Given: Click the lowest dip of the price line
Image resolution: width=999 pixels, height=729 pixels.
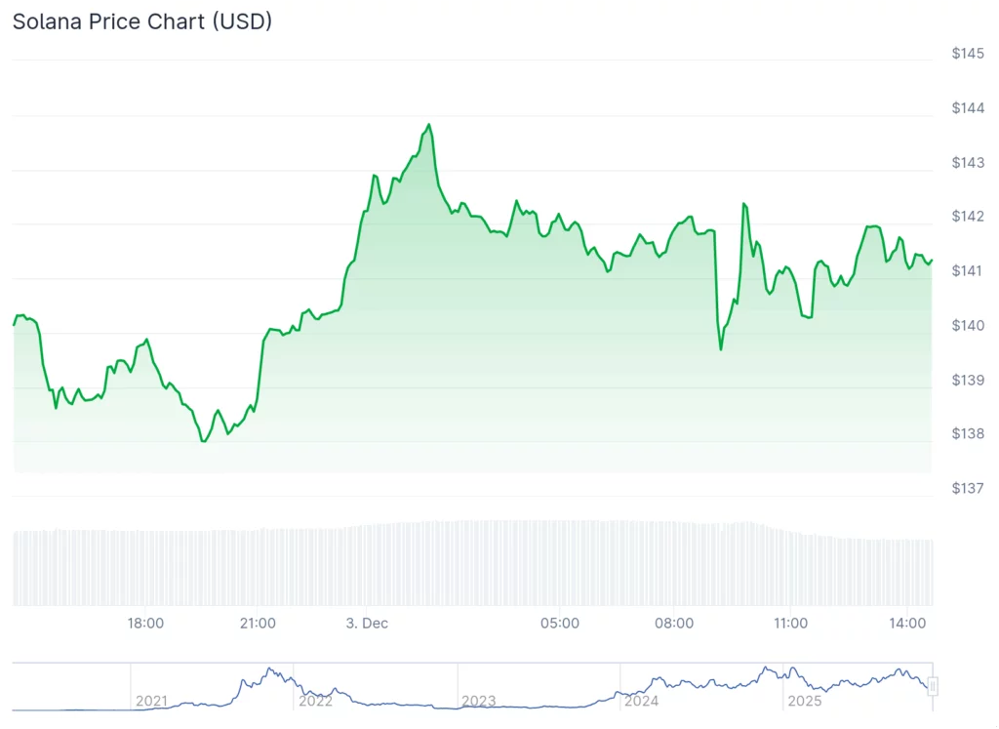Looking at the screenshot, I should click(203, 441).
